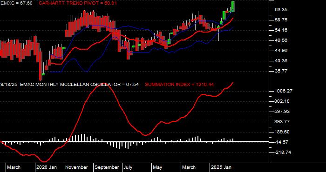
Task: Click the latest green candlestick bar
Action: (233, 7)
